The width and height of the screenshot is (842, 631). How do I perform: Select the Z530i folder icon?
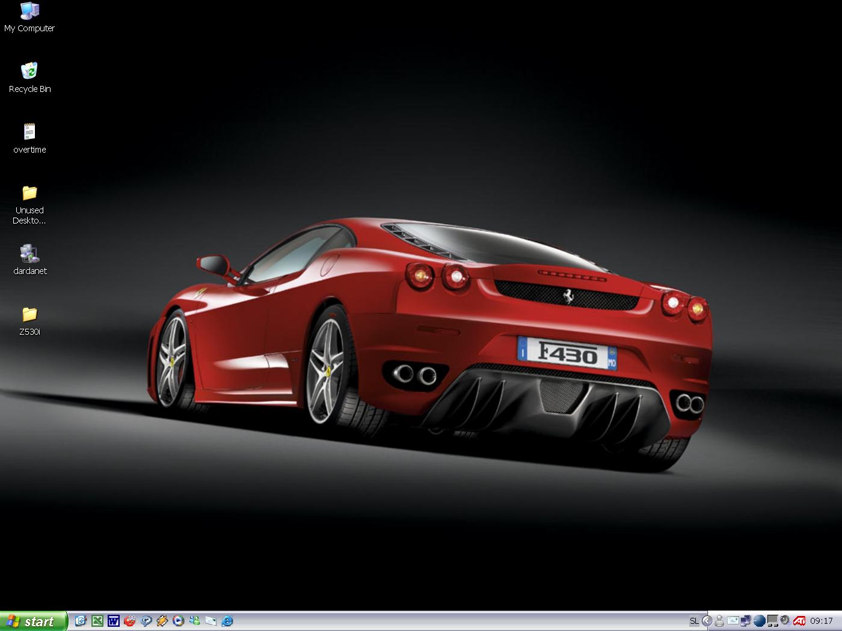click(x=29, y=320)
